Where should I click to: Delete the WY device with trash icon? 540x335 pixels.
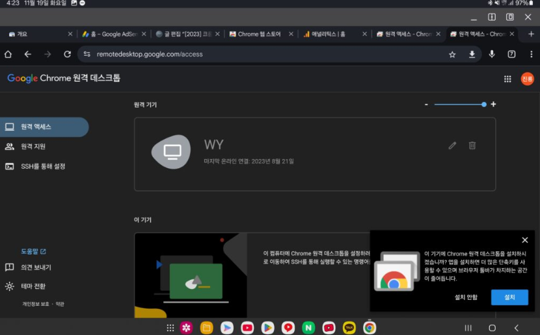click(472, 145)
